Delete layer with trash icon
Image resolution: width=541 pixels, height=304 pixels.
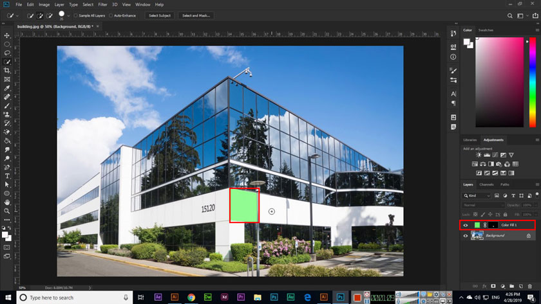[530, 286]
